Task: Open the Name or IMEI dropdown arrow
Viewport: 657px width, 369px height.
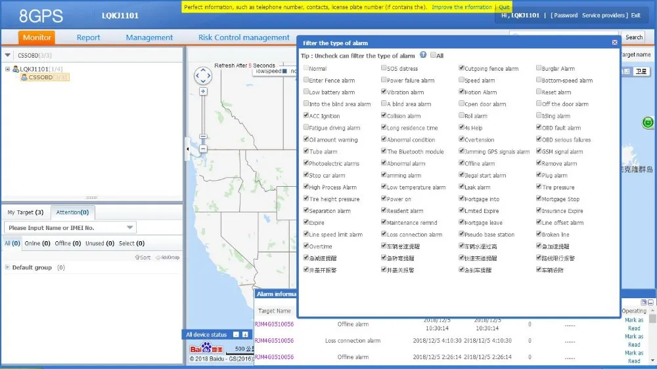Action: [x=130, y=227]
